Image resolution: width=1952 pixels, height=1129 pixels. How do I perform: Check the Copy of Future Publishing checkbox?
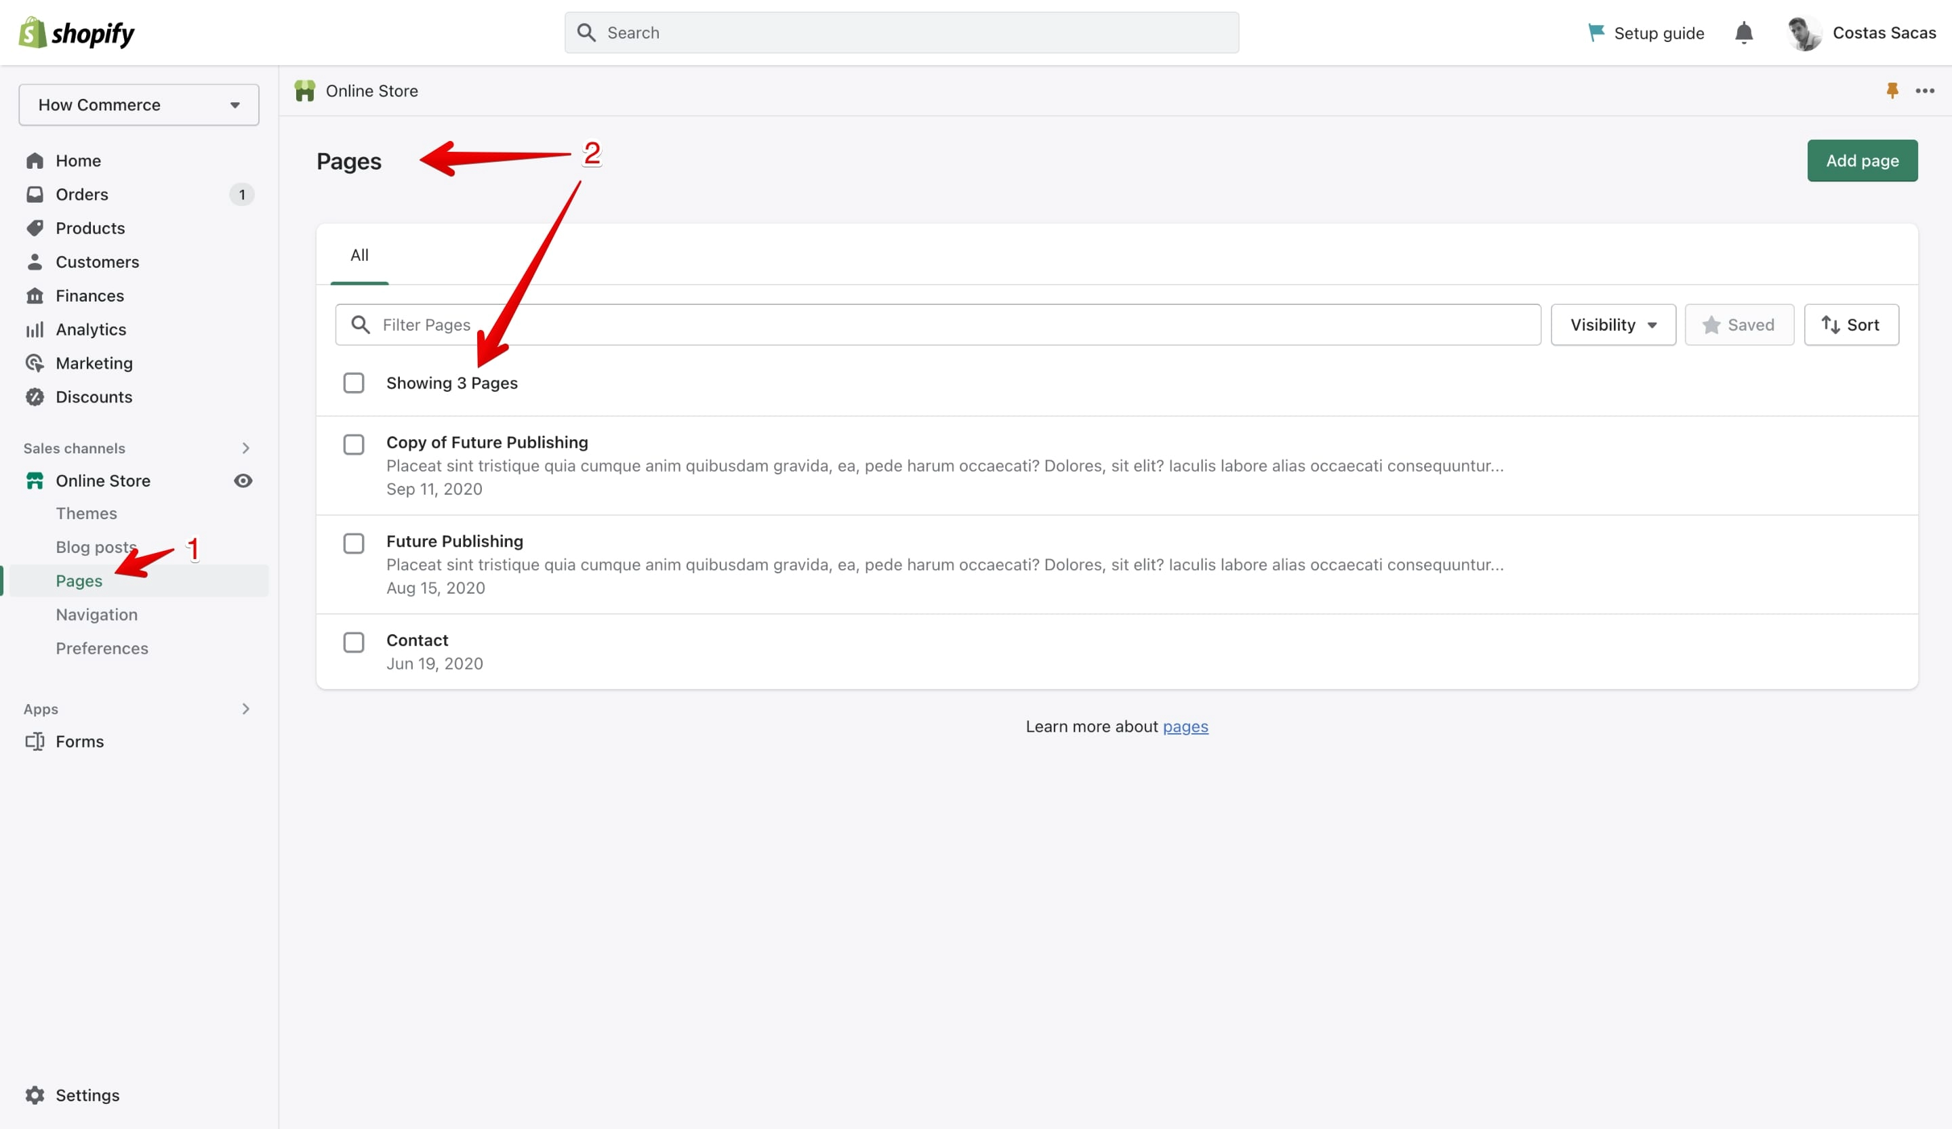(x=354, y=445)
